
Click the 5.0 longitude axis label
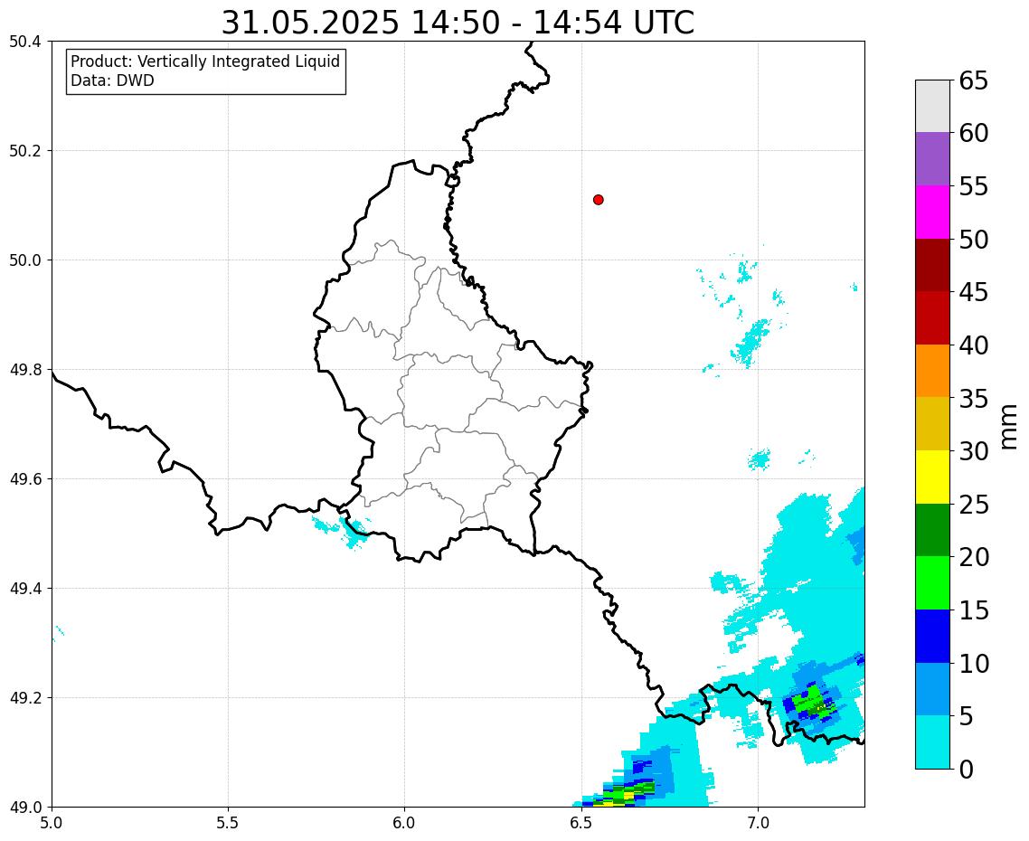point(52,823)
